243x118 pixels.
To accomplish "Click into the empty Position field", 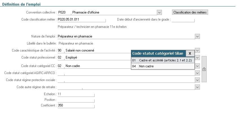I will (x=75, y=100).
